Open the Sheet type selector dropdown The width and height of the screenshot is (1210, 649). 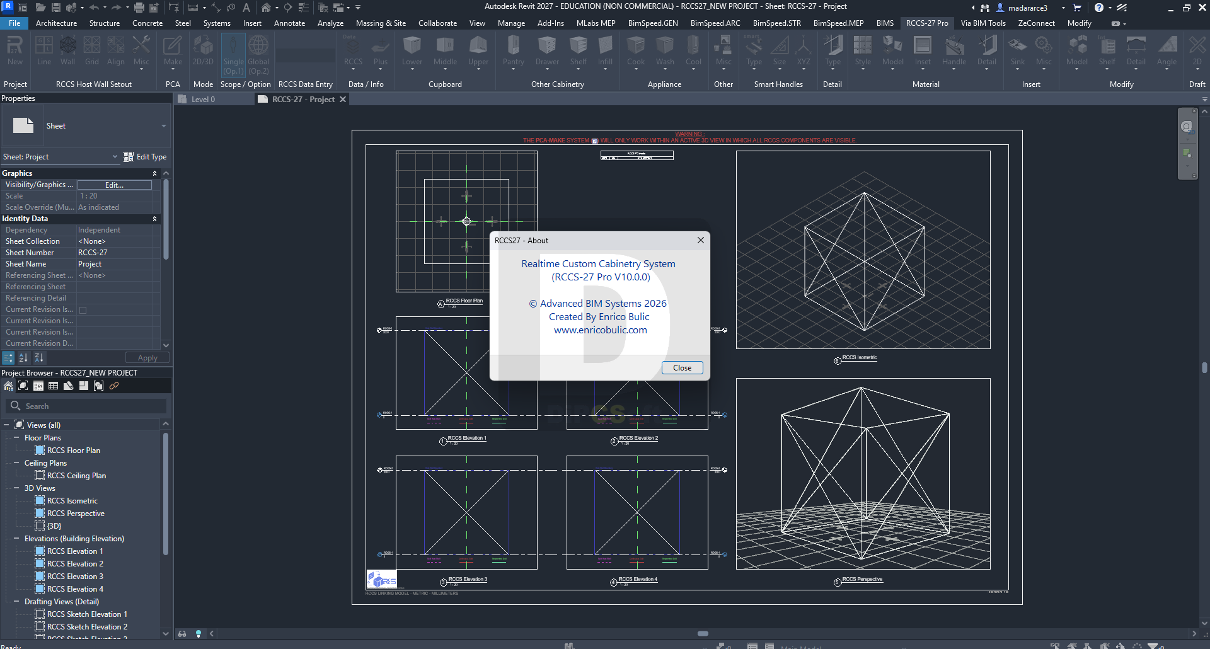coord(164,126)
